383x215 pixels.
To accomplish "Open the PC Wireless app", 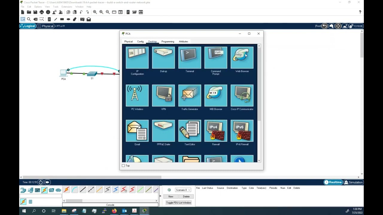I will click(137, 96).
